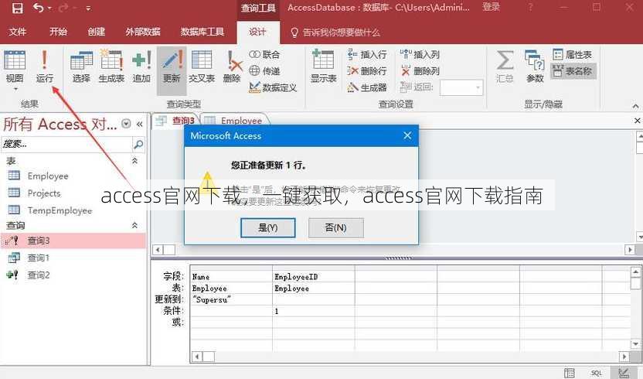Switch to the 创建 ribbon tab
This screenshot has width=643, height=379.
pyautogui.click(x=96, y=32)
